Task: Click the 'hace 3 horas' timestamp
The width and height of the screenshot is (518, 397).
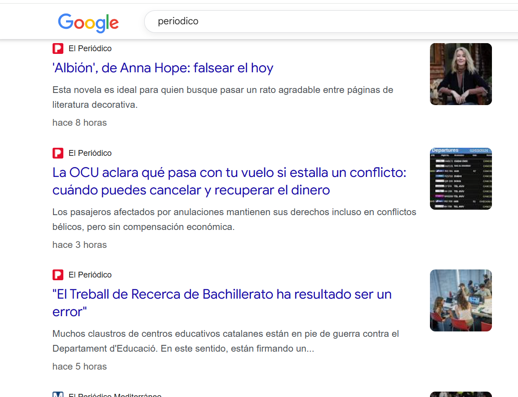Action: tap(80, 245)
